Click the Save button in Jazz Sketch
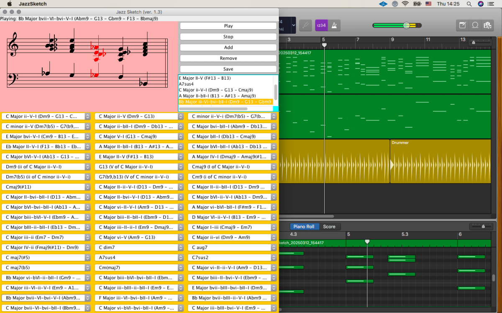 [228, 69]
